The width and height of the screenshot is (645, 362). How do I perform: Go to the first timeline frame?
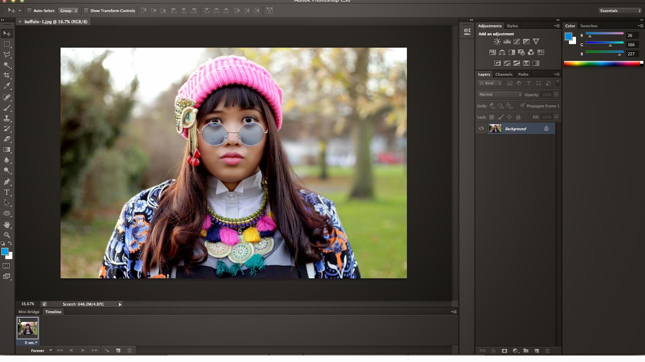(x=60, y=350)
